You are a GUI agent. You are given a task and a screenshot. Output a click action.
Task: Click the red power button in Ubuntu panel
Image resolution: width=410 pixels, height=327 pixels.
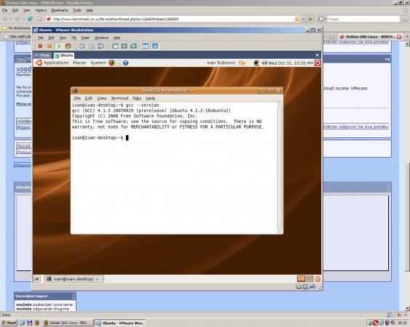318,62
